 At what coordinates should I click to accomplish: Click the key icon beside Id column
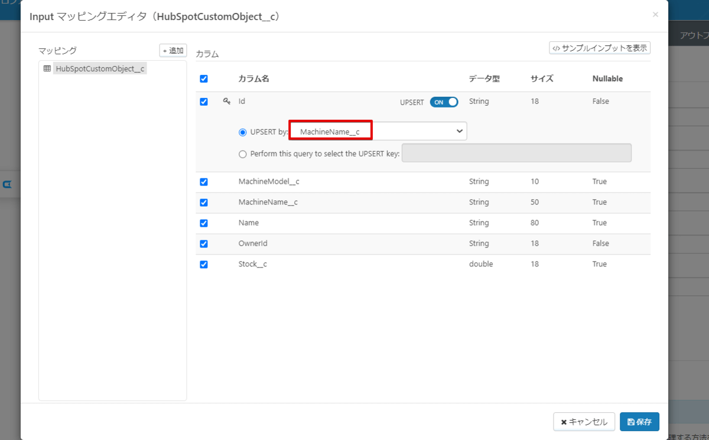226,102
